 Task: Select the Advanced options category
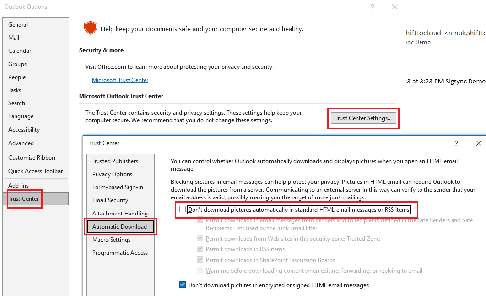21,143
